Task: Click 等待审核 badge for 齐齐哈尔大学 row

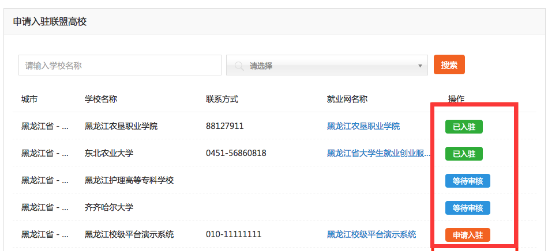Action: pyautogui.click(x=467, y=208)
